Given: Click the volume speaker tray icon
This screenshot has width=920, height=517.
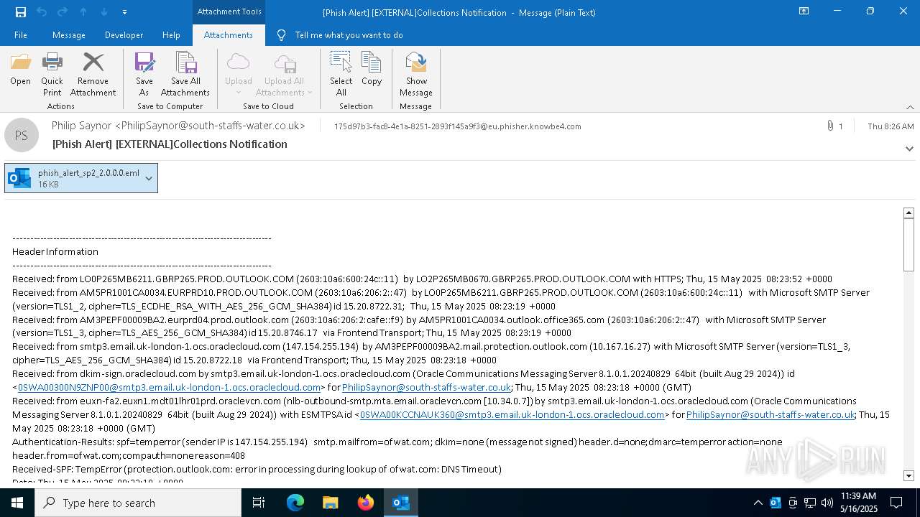Looking at the screenshot, I should 827,503.
